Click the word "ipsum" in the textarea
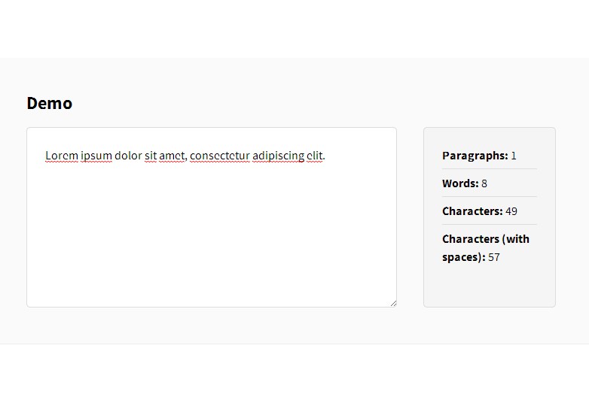Image resolution: width=589 pixels, height=406 pixels. click(x=96, y=156)
